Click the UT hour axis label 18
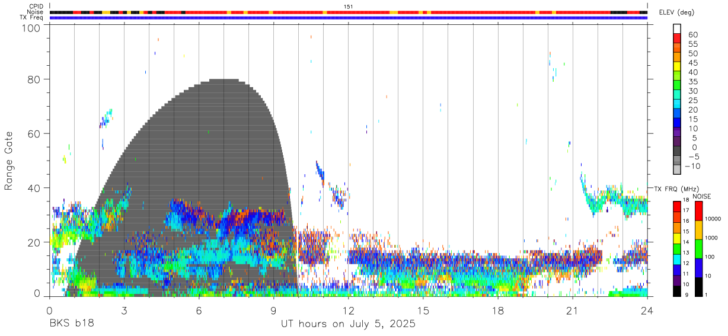728x336 pixels. (497, 311)
